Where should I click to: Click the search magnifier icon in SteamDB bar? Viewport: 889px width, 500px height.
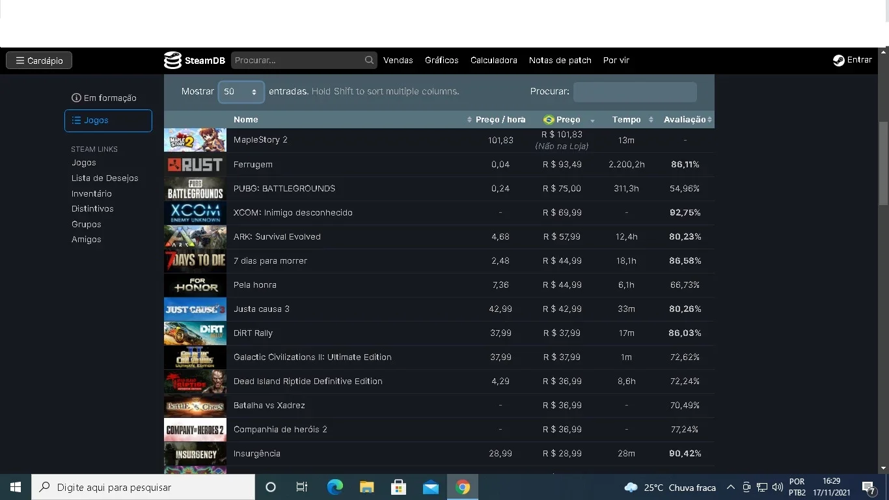tap(369, 60)
